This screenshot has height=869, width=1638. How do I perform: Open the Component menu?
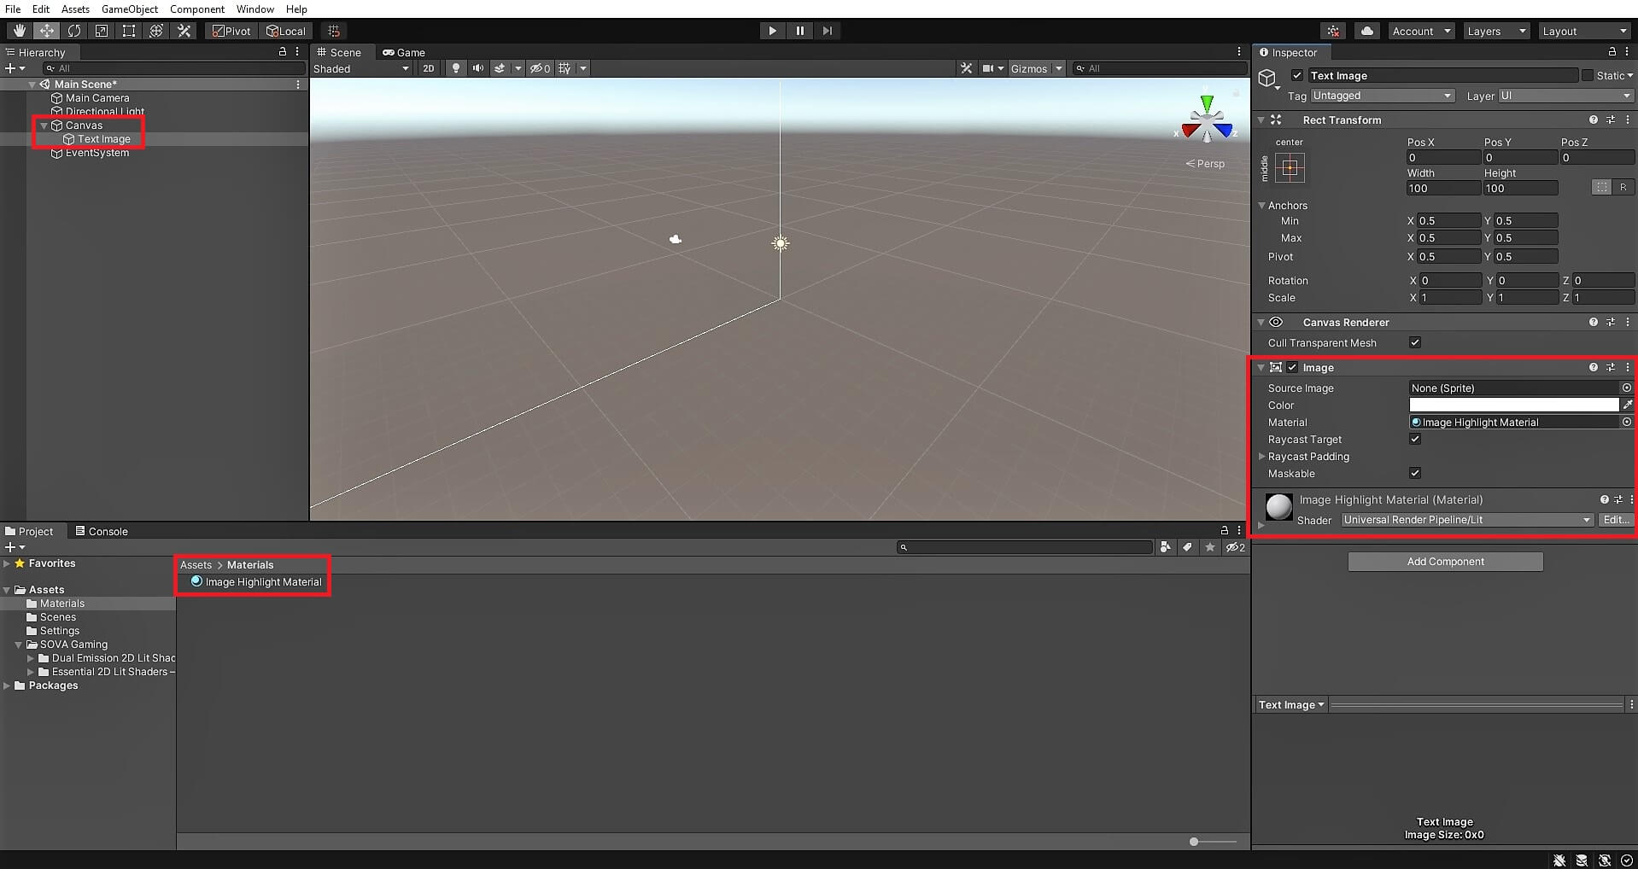tap(197, 9)
